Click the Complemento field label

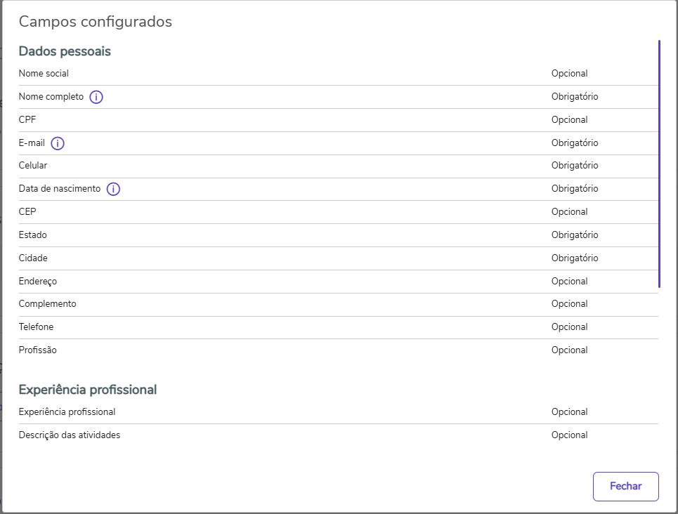tap(47, 304)
